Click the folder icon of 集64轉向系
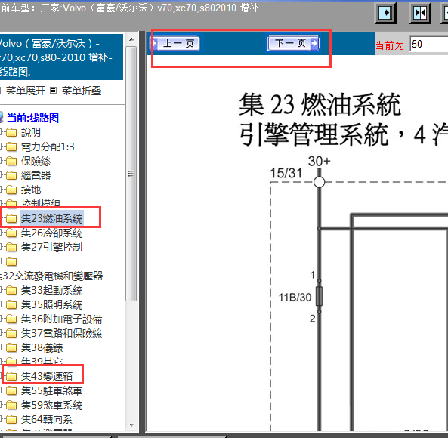 [11, 419]
